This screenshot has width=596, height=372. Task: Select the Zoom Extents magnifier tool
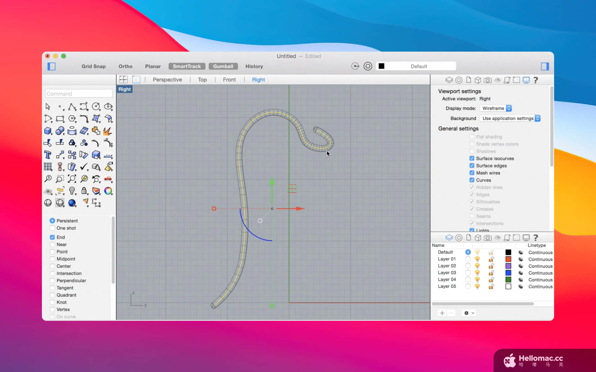pyautogui.click(x=72, y=179)
